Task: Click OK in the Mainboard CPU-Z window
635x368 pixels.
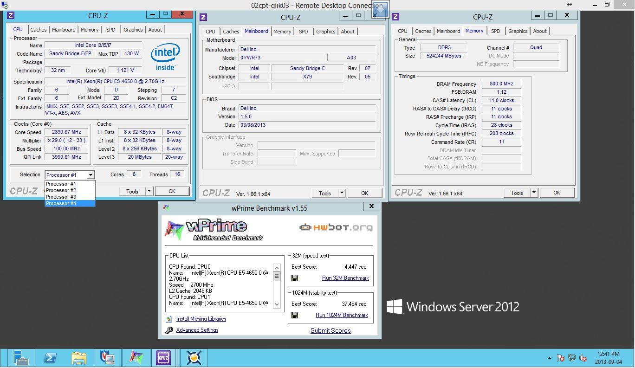Action: coord(364,193)
